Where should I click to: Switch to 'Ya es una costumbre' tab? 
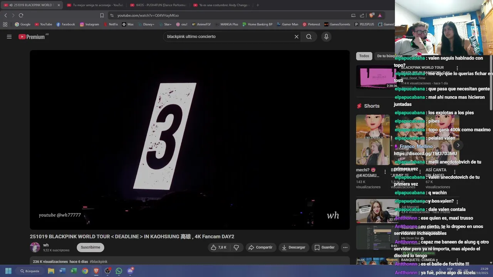click(221, 5)
